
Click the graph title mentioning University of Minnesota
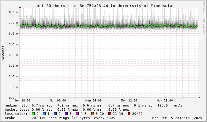click(103, 6)
